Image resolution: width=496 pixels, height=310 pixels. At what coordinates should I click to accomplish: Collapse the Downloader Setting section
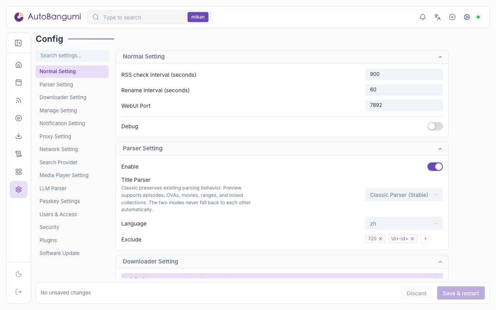pos(440,262)
